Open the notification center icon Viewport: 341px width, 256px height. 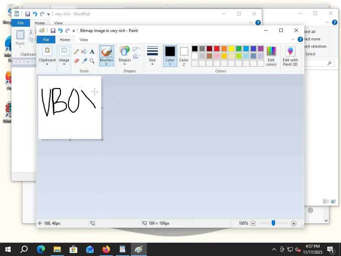coord(331,250)
